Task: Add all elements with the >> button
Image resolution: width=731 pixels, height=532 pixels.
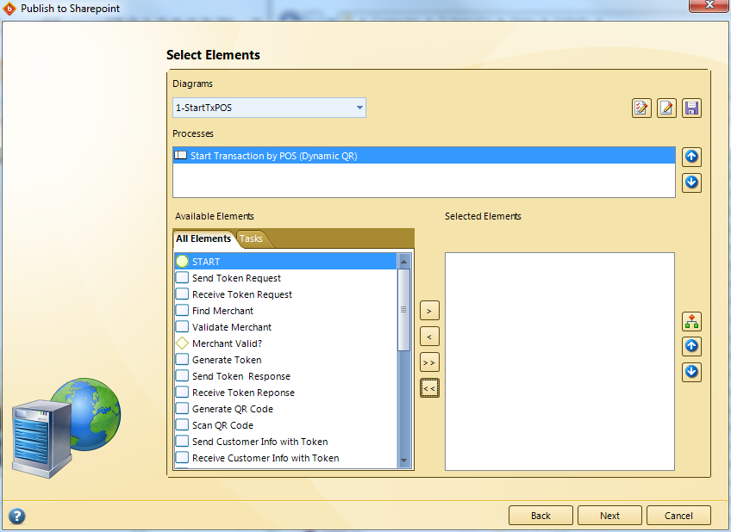Action: point(429,362)
